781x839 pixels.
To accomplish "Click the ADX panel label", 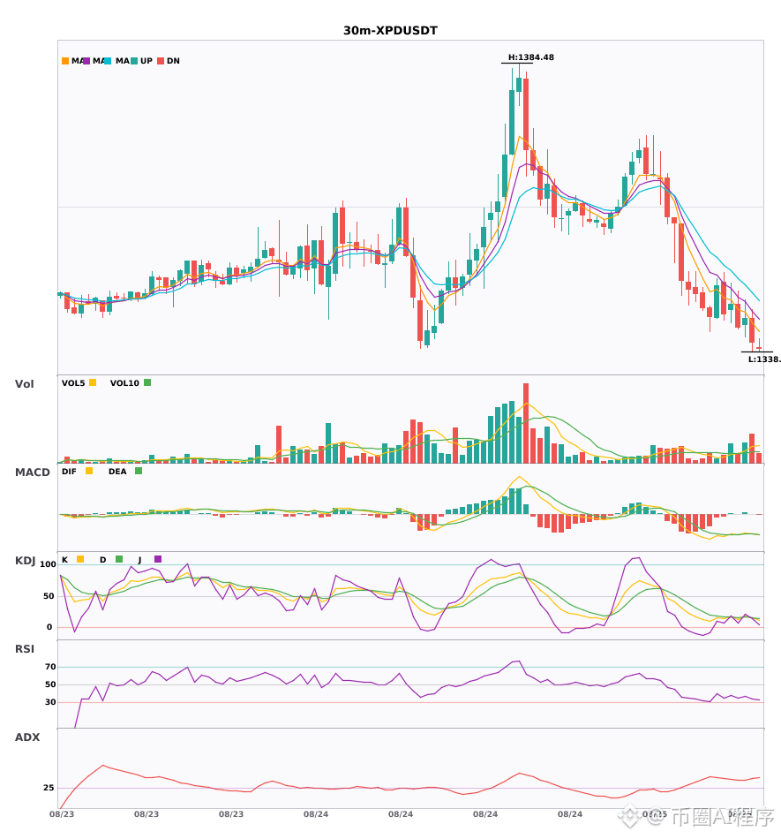I will [27, 737].
